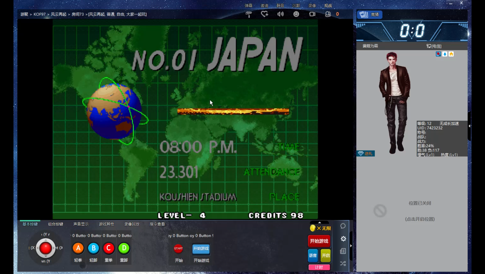This screenshot has height=274, width=485.
Task: Open the chat bubble icon
Action: tap(343, 226)
